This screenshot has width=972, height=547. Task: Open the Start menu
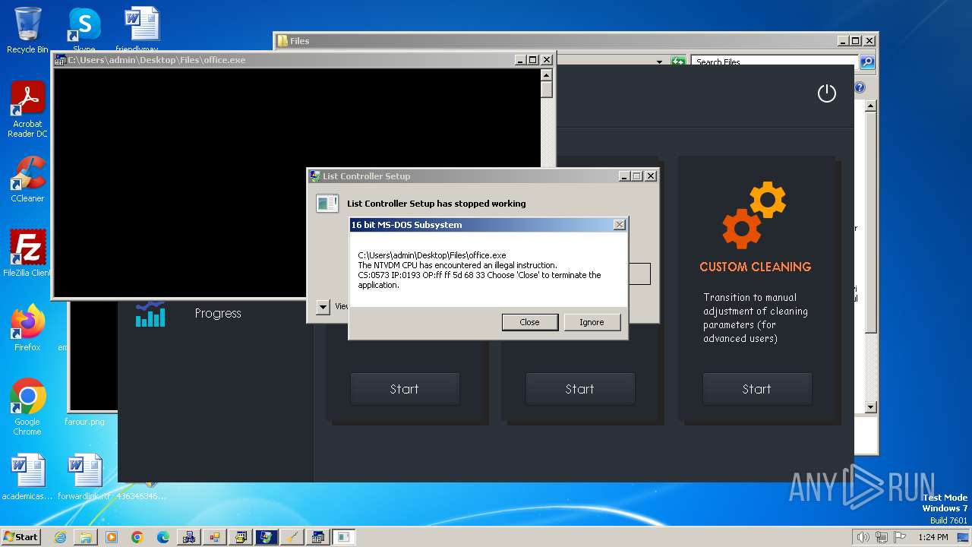pos(21,536)
